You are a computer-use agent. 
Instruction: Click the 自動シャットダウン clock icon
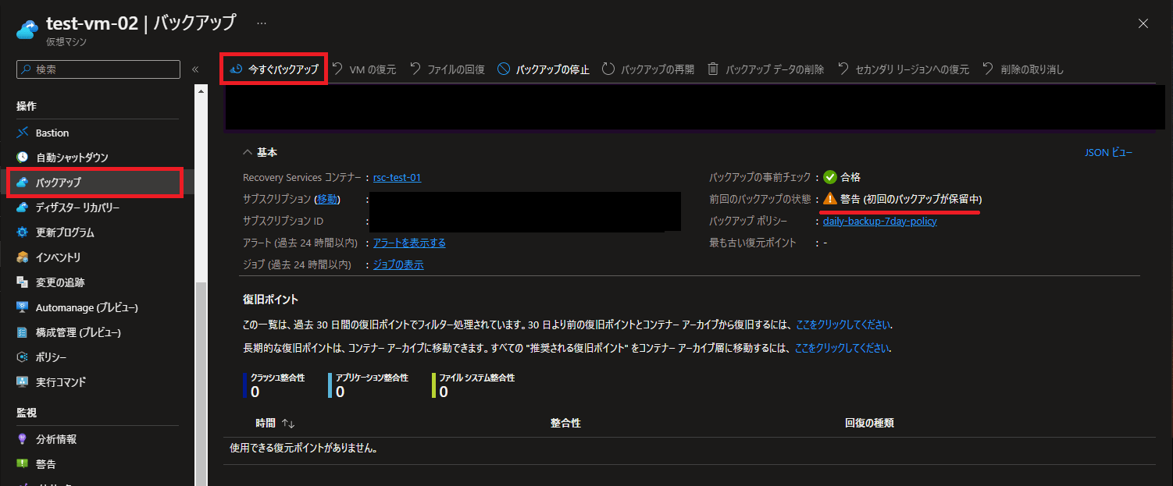tap(23, 158)
